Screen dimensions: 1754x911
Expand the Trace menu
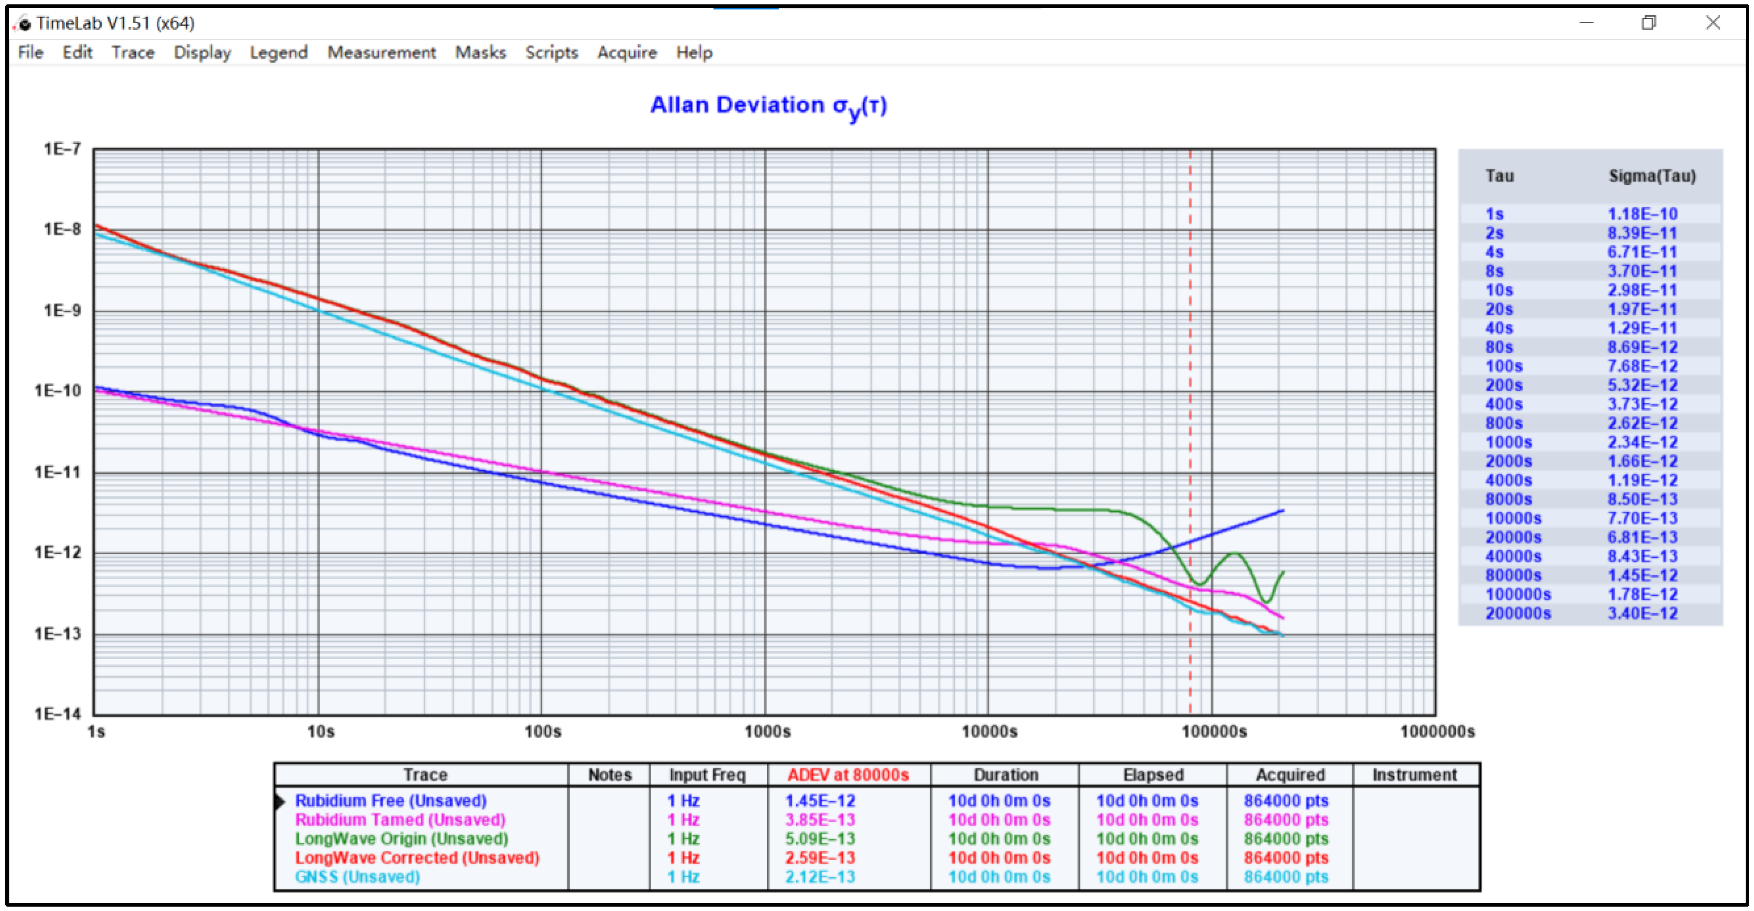point(133,53)
